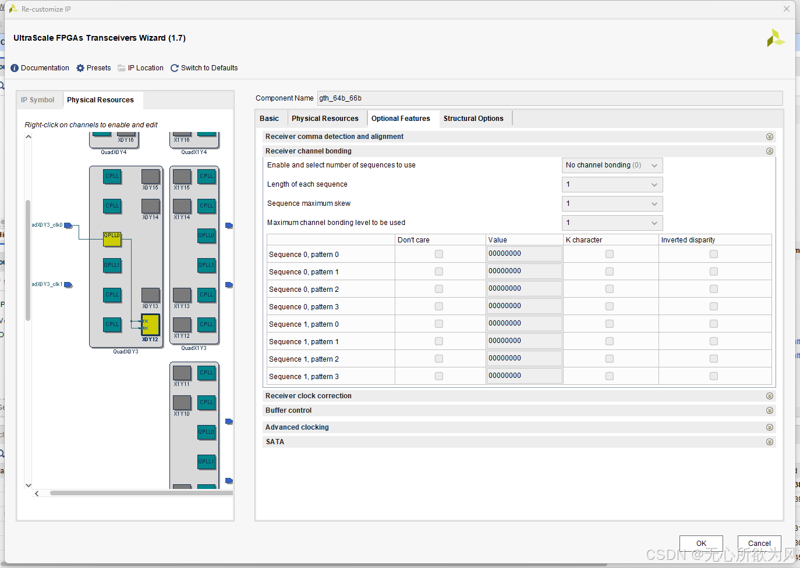Click the Value field for Sequence 0, pattern 1
The width and height of the screenshot is (800, 568).
pos(525,272)
